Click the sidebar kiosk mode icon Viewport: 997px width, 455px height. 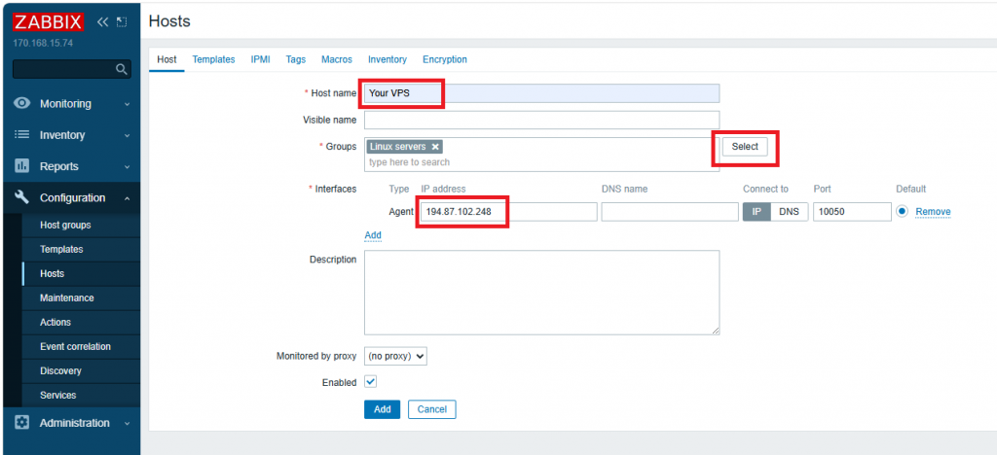[x=122, y=22]
